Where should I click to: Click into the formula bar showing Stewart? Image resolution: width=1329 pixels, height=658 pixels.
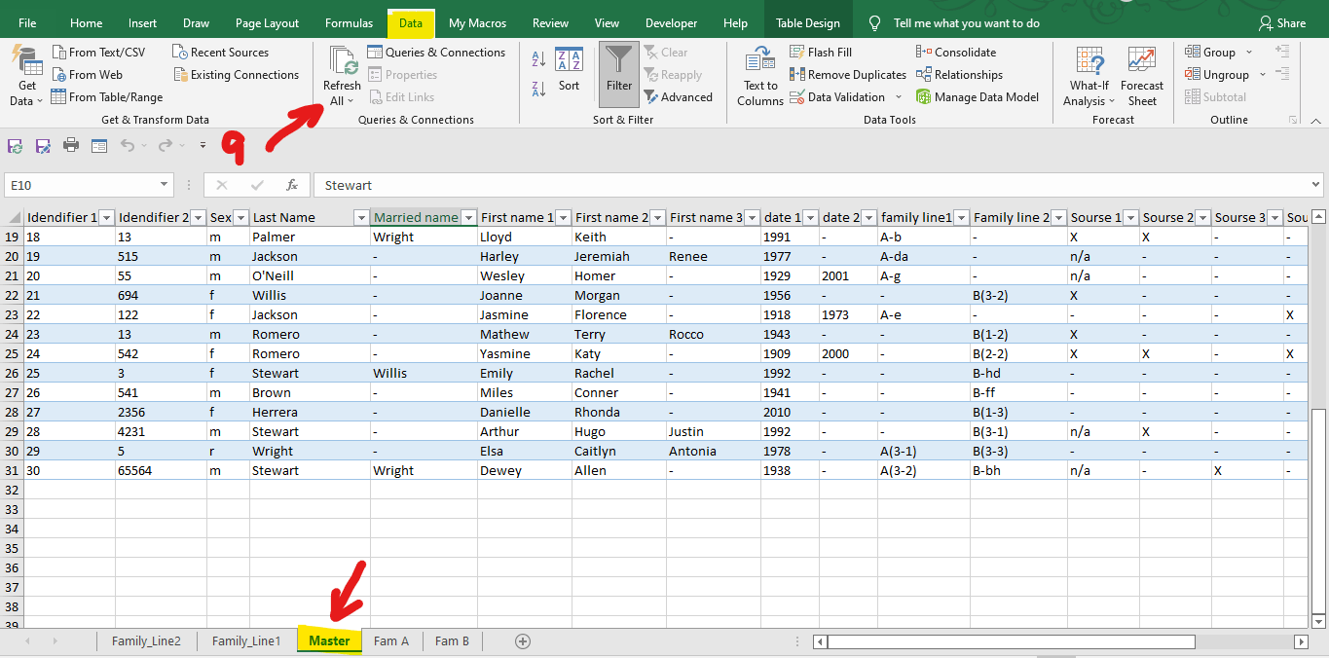pyautogui.click(x=808, y=185)
